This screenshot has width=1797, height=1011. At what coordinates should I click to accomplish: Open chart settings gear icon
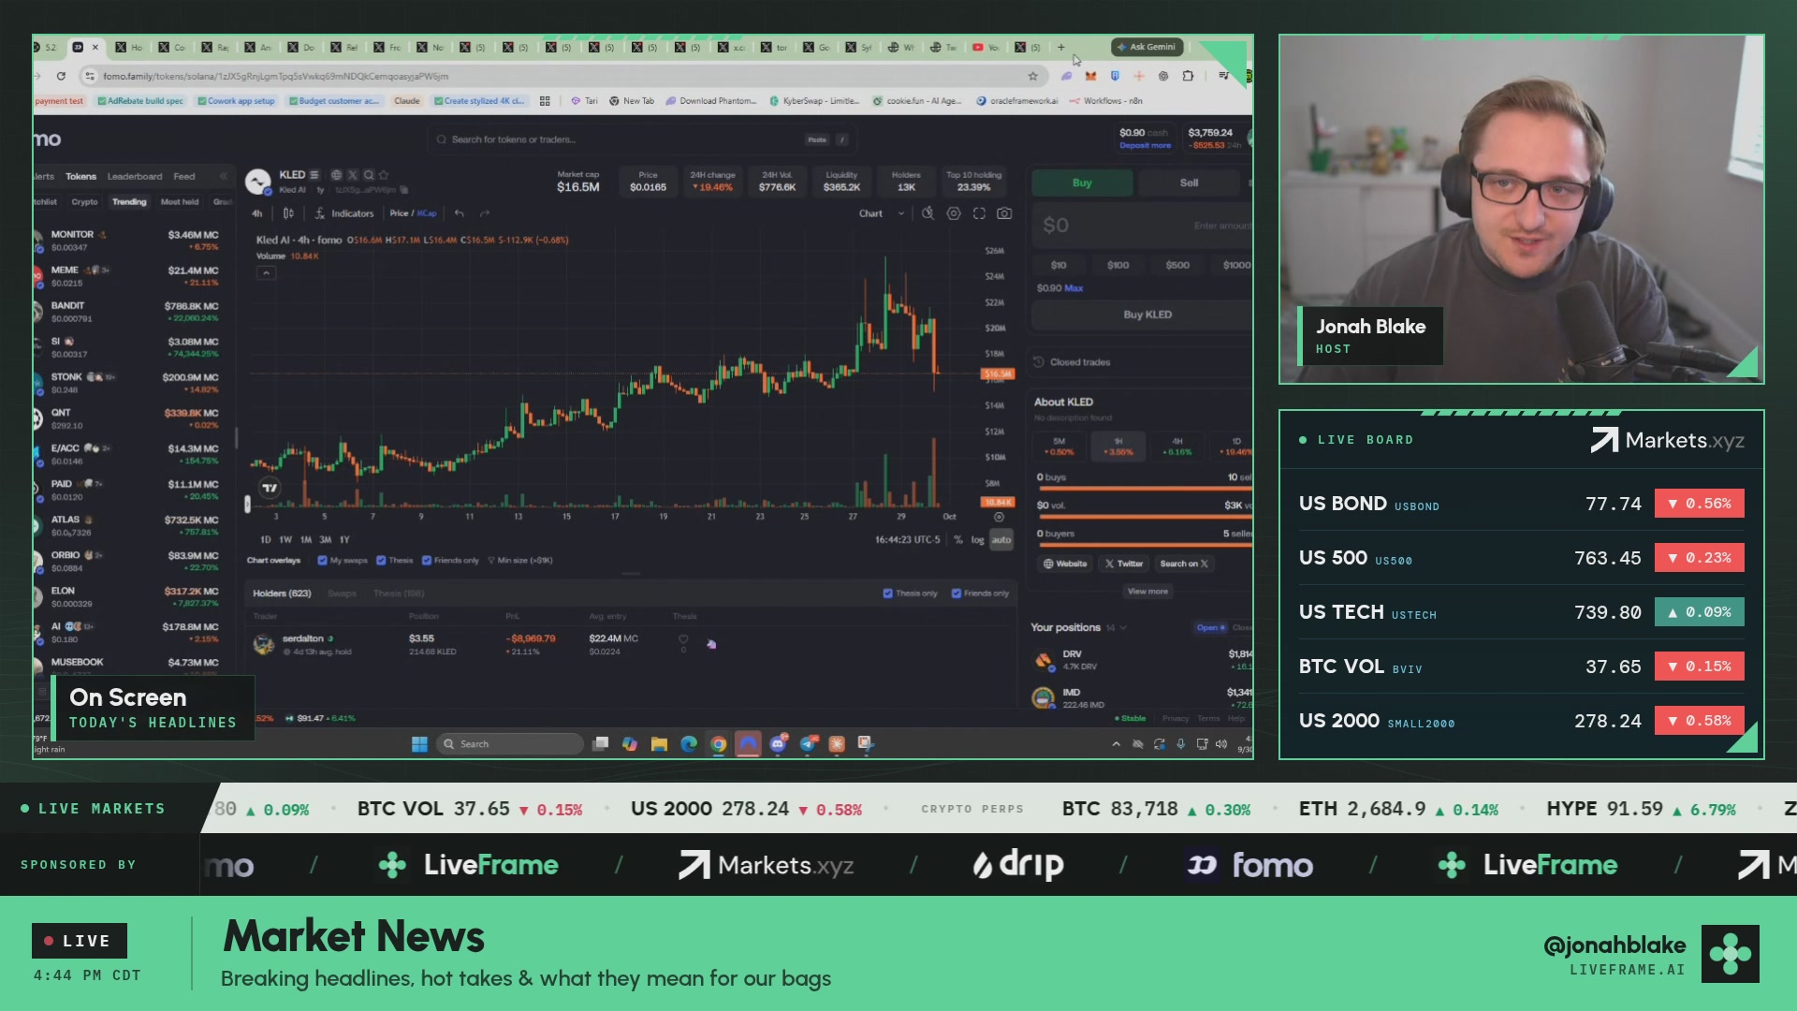[954, 213]
